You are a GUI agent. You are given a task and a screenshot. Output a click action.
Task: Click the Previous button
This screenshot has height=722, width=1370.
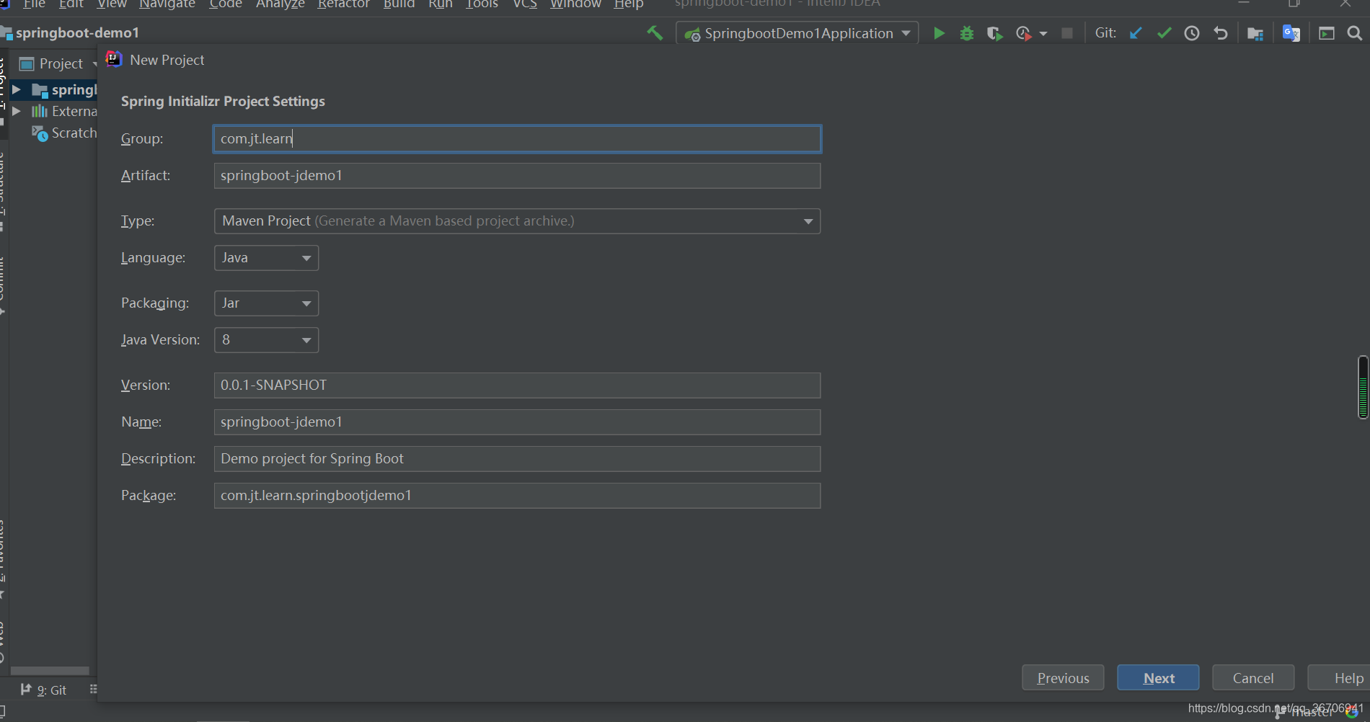pos(1063,678)
